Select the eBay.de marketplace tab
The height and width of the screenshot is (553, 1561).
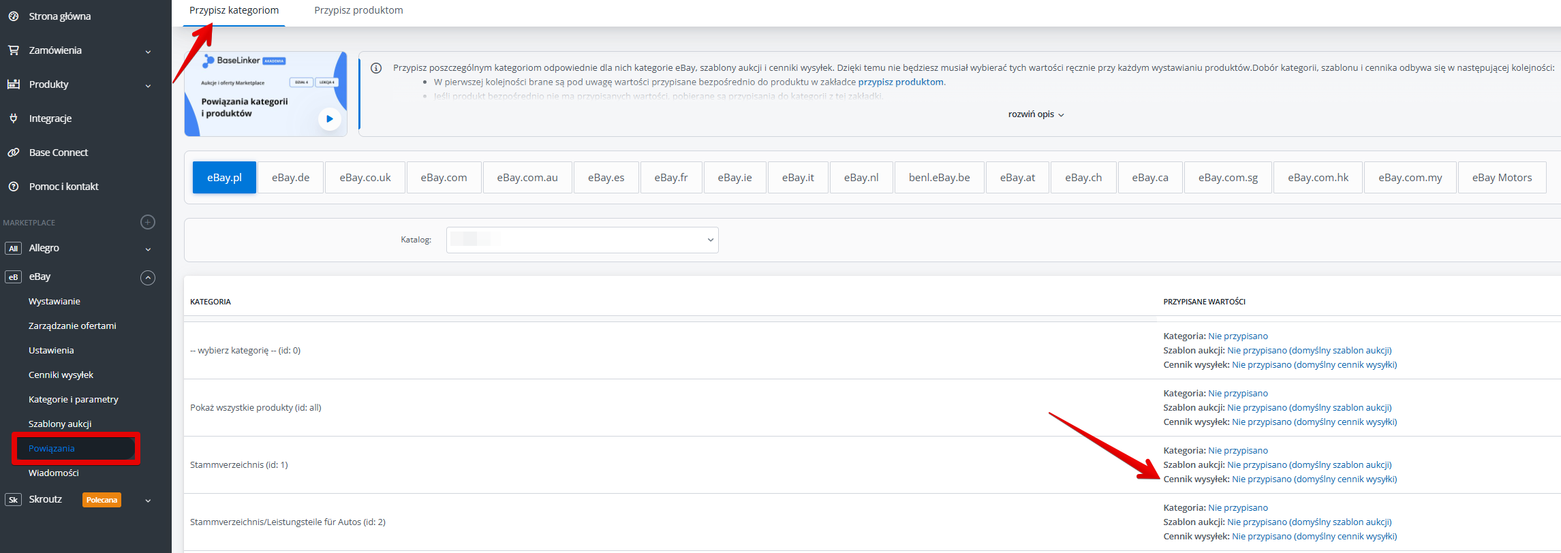pos(290,178)
